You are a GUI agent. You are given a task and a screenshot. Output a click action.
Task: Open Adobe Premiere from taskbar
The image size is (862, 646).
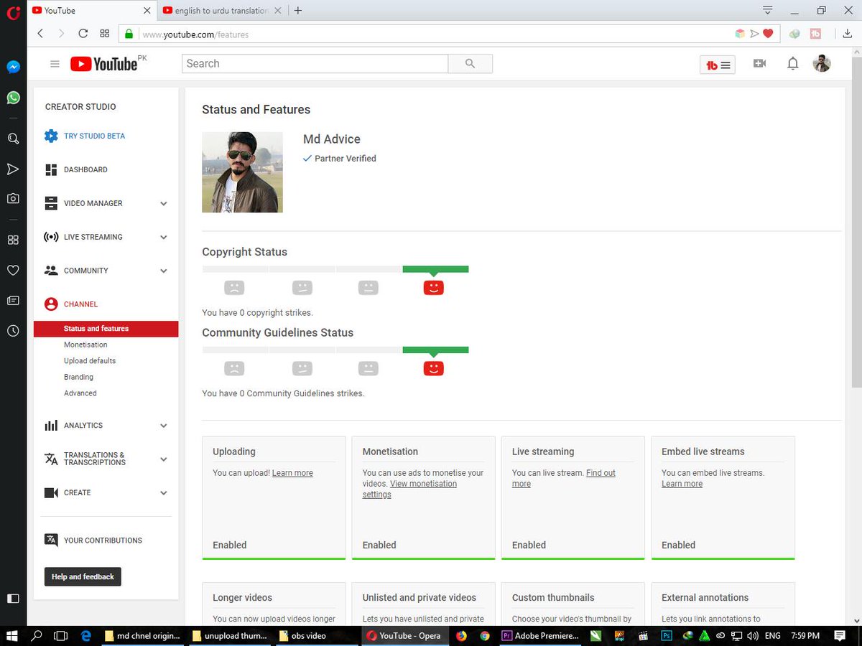coord(540,635)
